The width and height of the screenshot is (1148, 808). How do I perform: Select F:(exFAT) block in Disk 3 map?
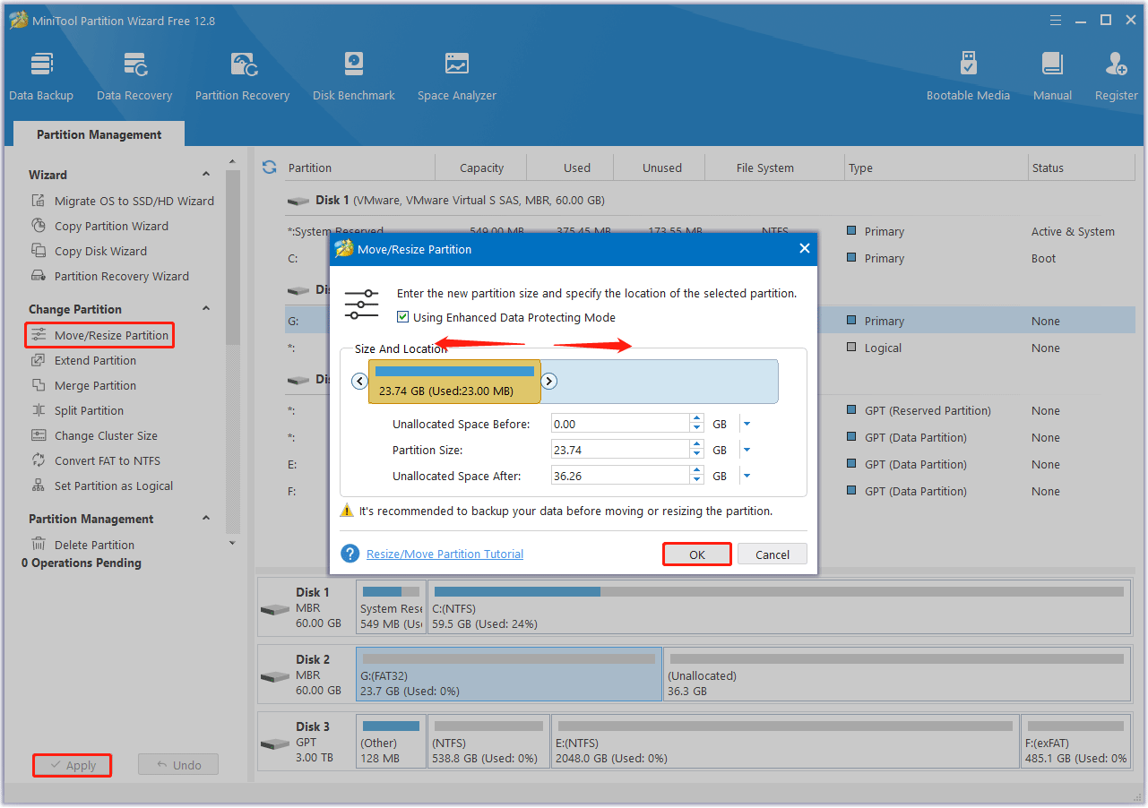click(1075, 742)
